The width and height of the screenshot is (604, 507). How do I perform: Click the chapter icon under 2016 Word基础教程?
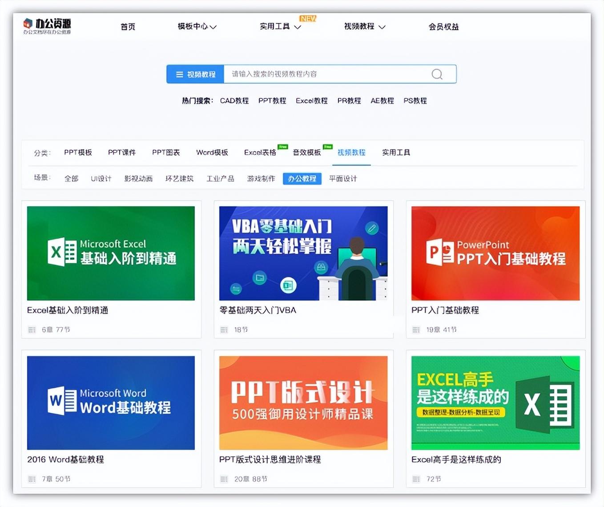click(x=32, y=479)
